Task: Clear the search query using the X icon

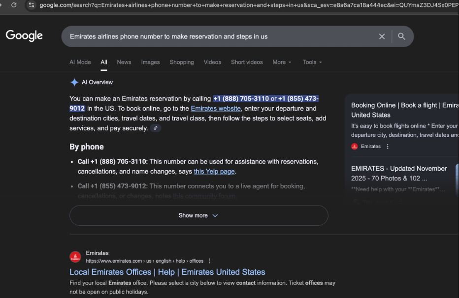Action: (x=382, y=36)
